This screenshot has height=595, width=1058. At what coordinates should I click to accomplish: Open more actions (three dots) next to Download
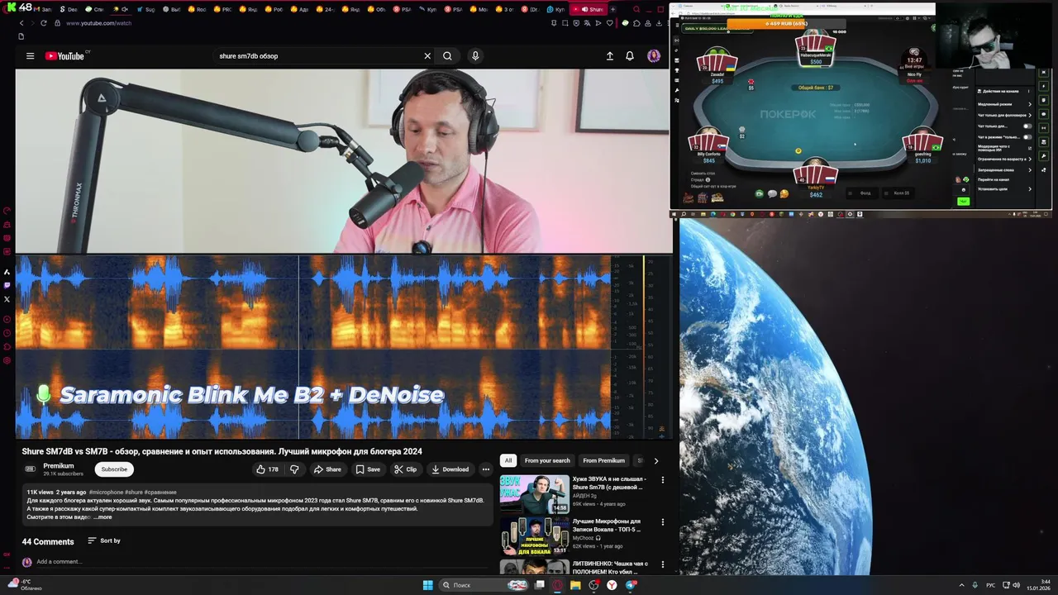click(486, 469)
